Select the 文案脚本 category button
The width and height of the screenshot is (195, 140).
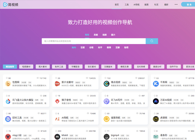pyautogui.click(x=108, y=66)
